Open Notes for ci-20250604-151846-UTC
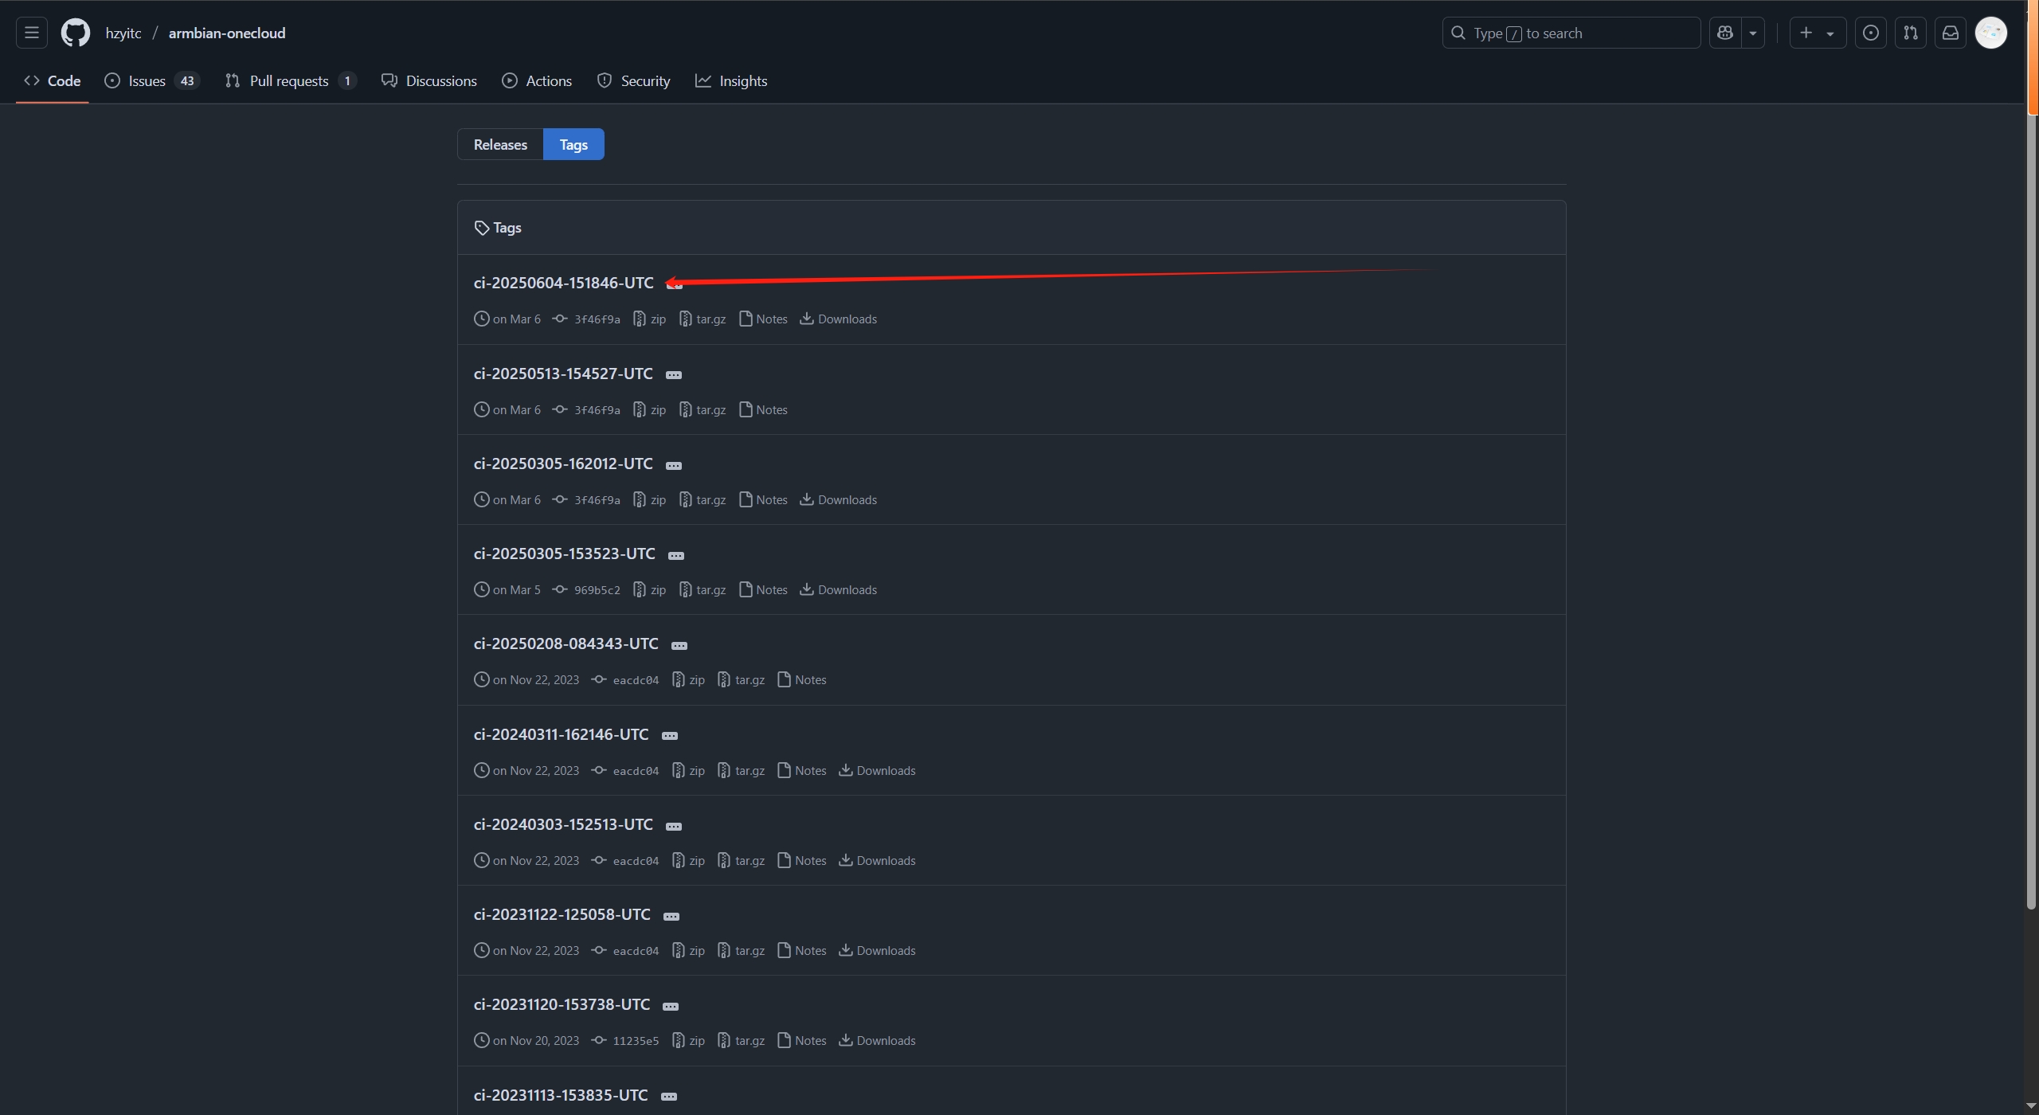 (763, 319)
